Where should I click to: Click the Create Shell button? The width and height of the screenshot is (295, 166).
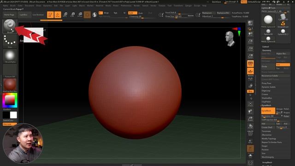click(x=268, y=127)
